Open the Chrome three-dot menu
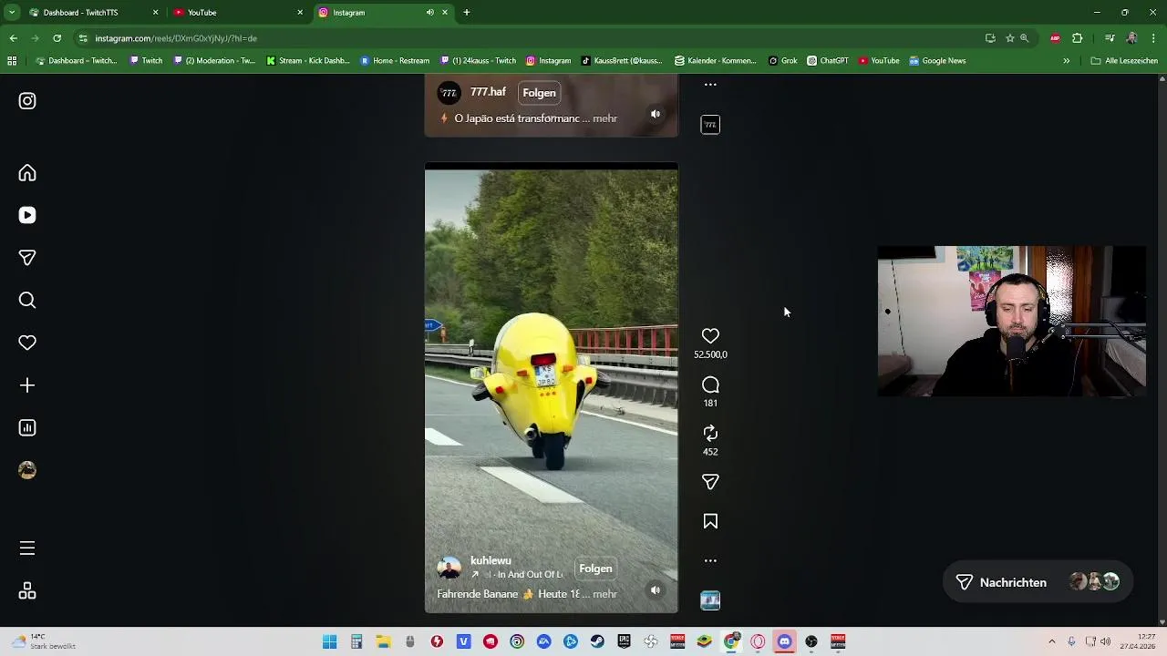 point(1154,38)
